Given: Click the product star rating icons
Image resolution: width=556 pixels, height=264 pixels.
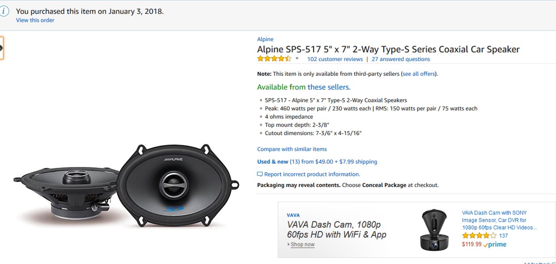Looking at the screenshot, I should (274, 59).
